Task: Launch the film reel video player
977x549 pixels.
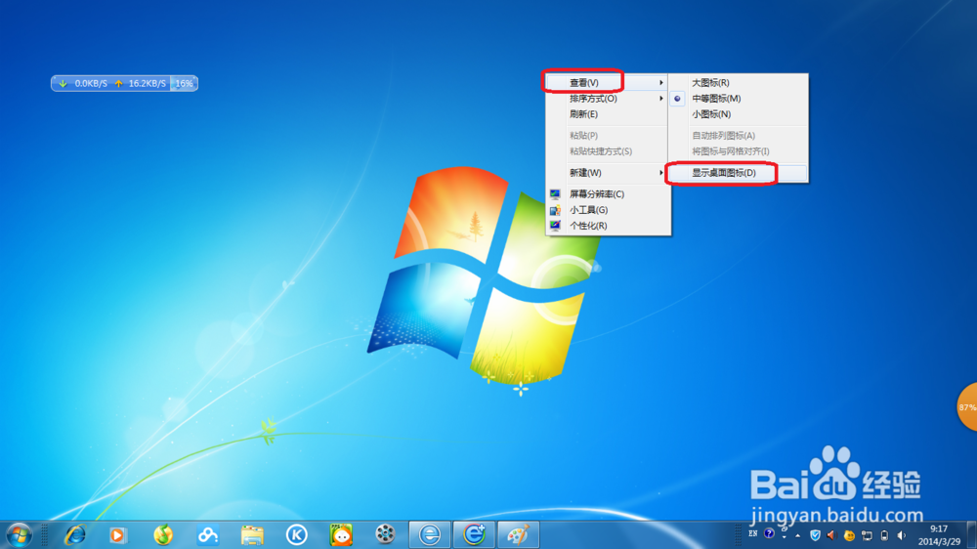Action: click(385, 534)
